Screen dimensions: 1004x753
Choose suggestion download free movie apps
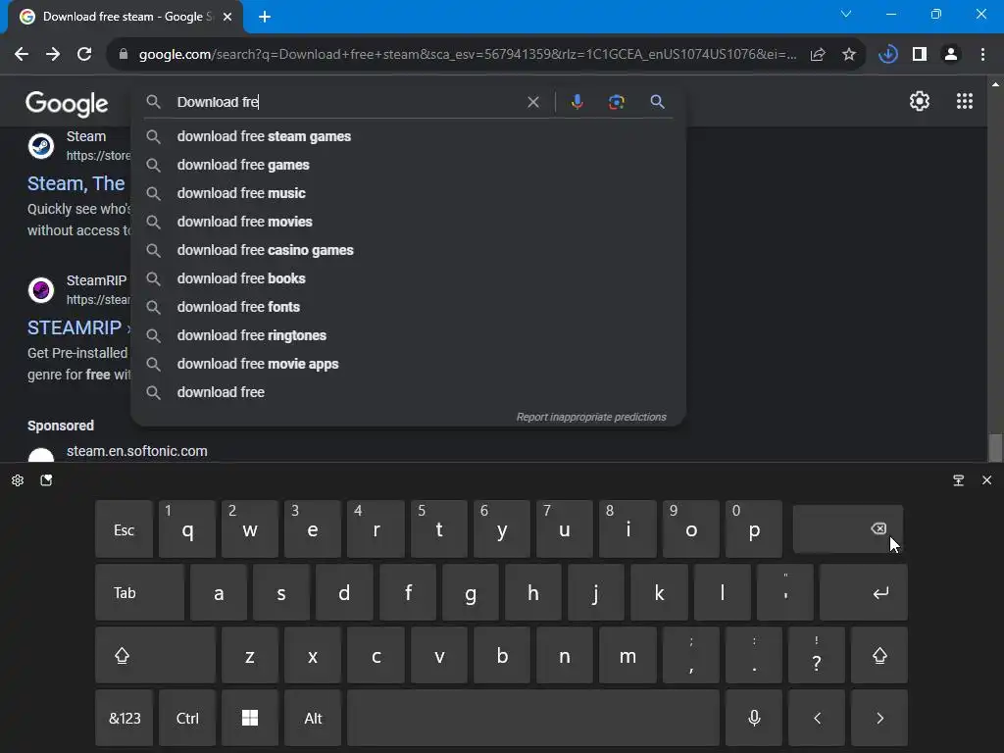[x=408, y=364]
